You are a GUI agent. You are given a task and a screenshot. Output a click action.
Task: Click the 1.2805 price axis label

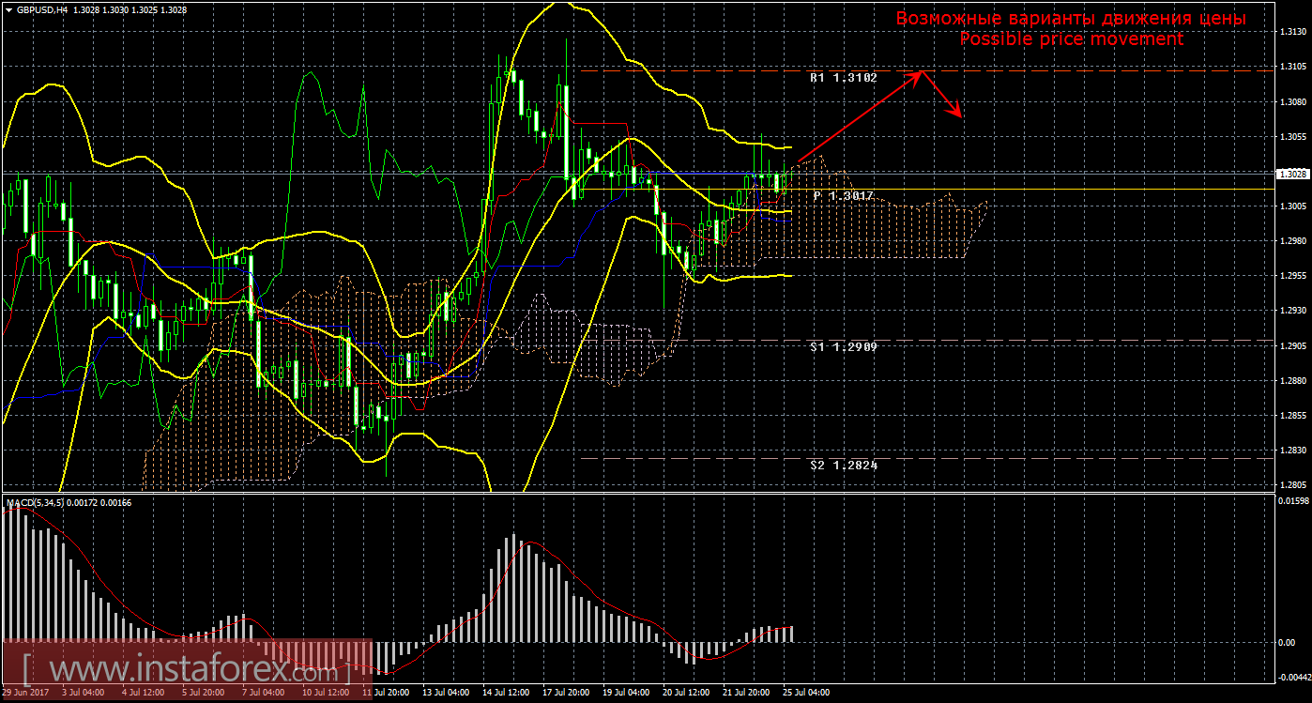pos(1294,485)
